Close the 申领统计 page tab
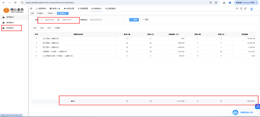The image size is (260, 117). point(55,13)
